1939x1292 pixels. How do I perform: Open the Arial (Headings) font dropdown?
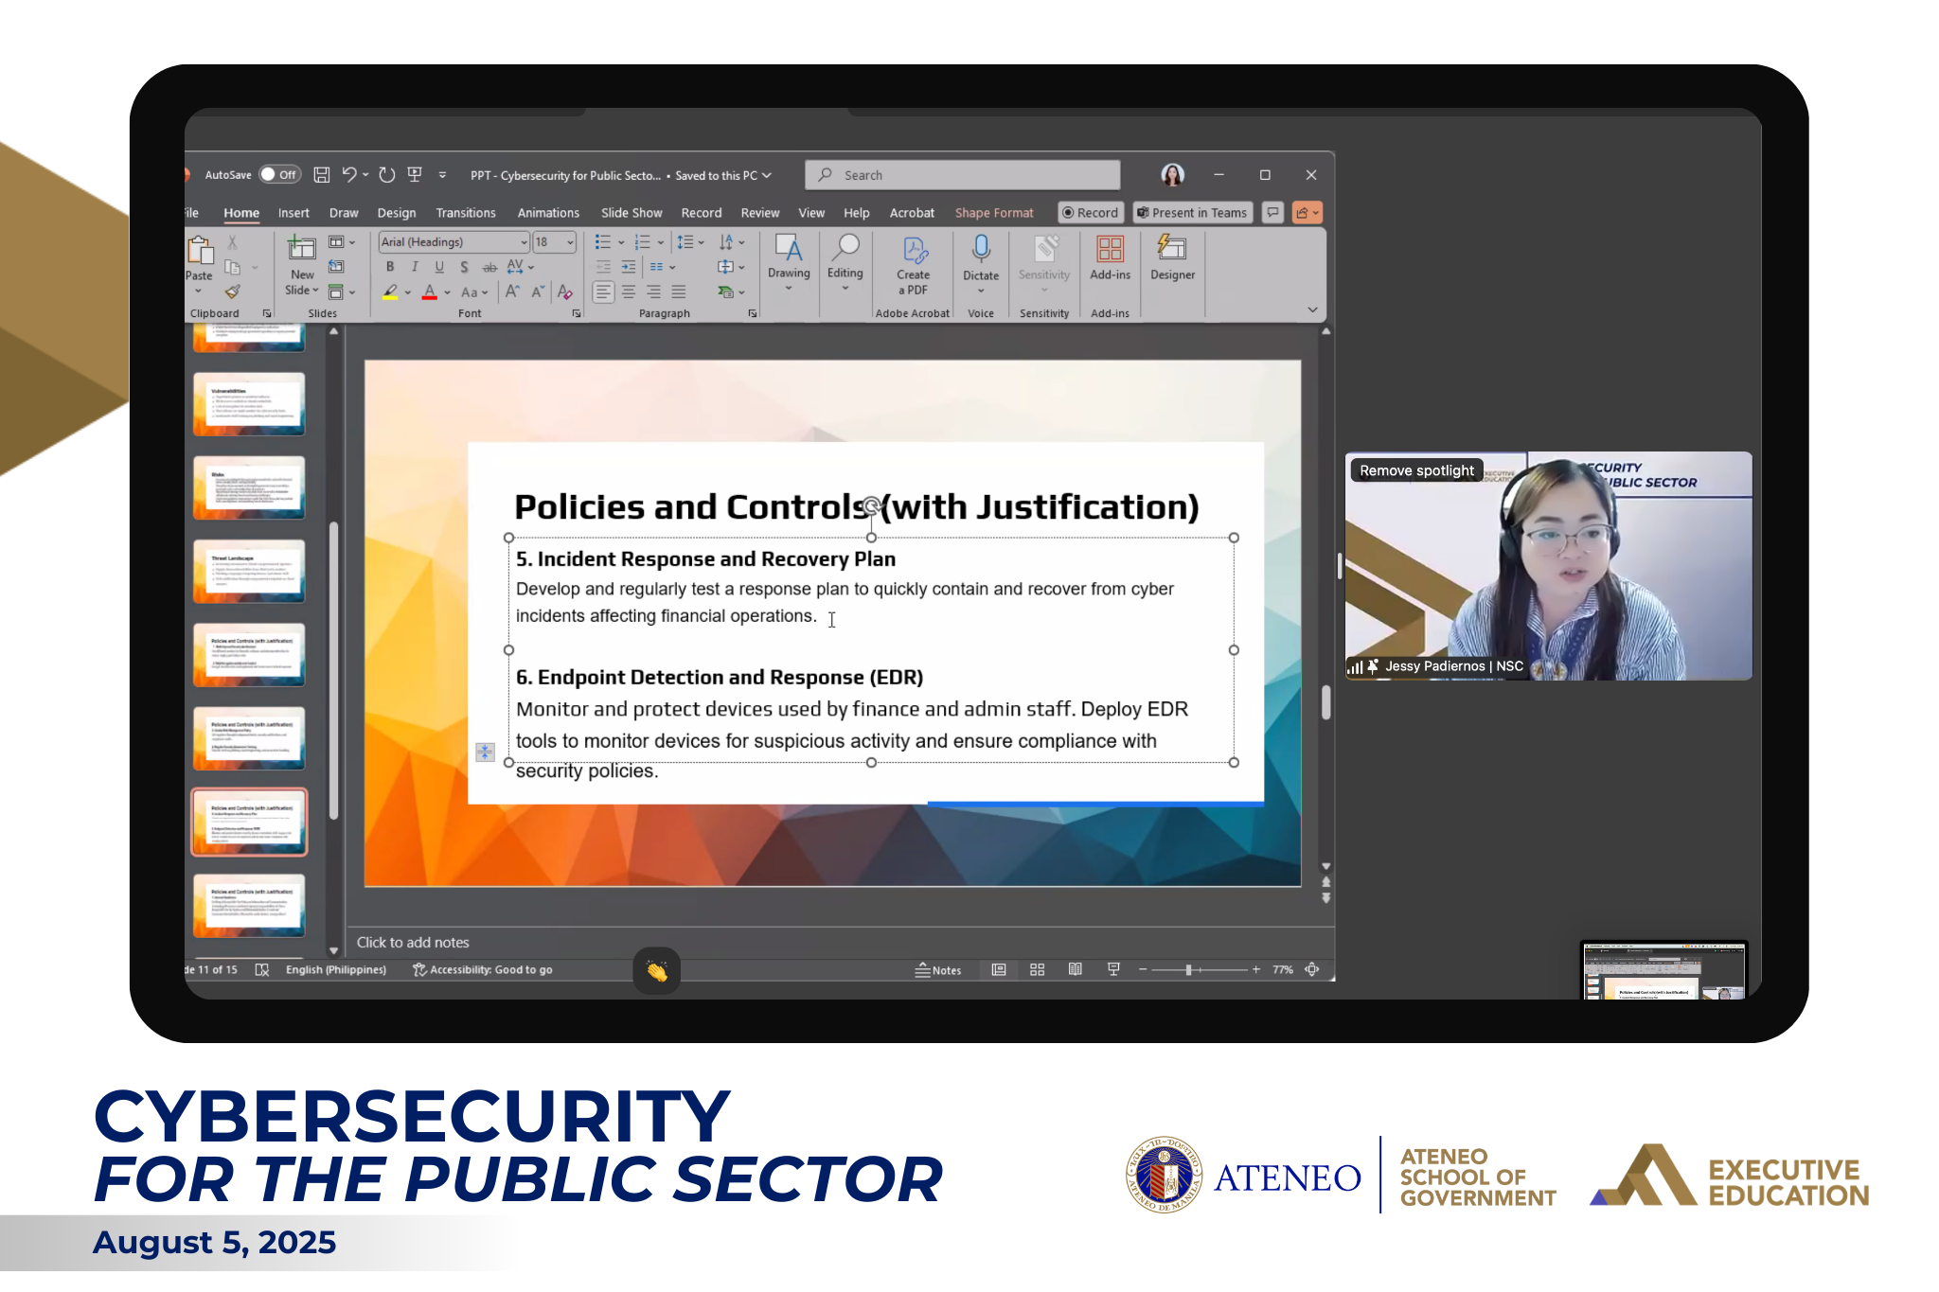pyautogui.click(x=525, y=241)
